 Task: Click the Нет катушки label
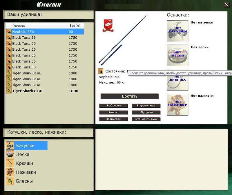(202, 22)
